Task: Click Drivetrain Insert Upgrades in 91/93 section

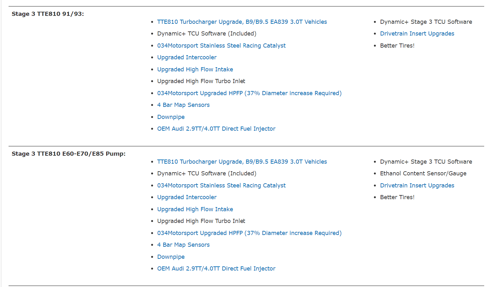Action: (x=417, y=34)
